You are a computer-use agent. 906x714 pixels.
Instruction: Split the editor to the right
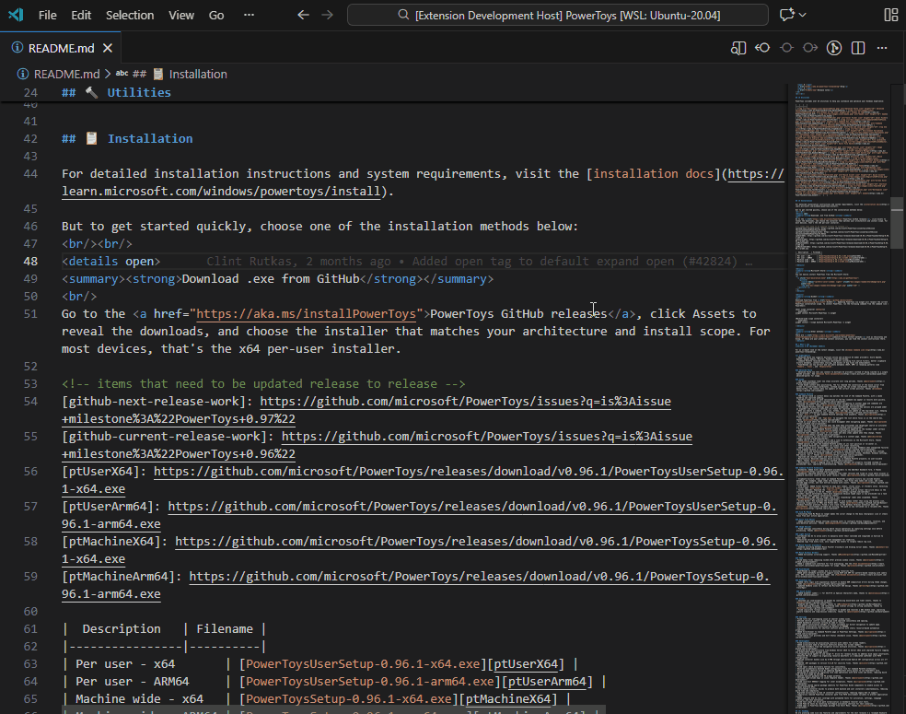click(x=857, y=47)
